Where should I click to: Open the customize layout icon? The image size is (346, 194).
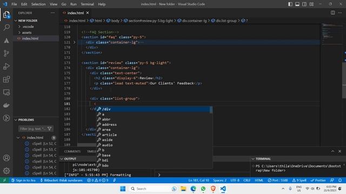[x=311, y=4]
